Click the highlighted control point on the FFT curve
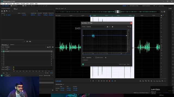 pyautogui.click(x=93, y=36)
